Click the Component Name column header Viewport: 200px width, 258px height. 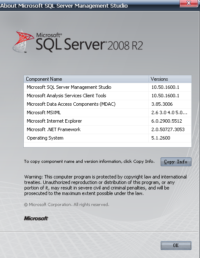click(x=86, y=79)
